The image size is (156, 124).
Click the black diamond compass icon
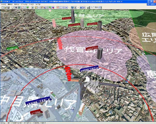[75, 7]
